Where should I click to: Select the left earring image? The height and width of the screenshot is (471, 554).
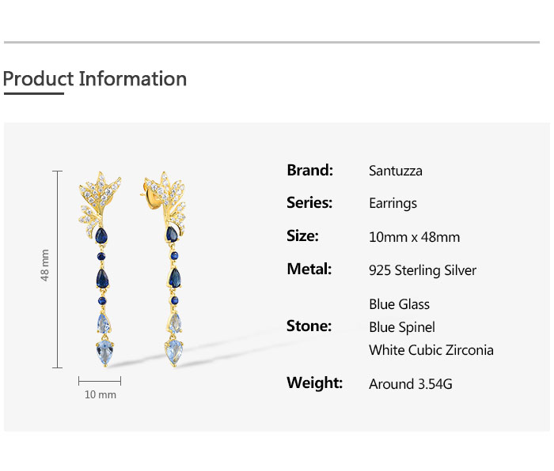pyautogui.click(x=101, y=269)
